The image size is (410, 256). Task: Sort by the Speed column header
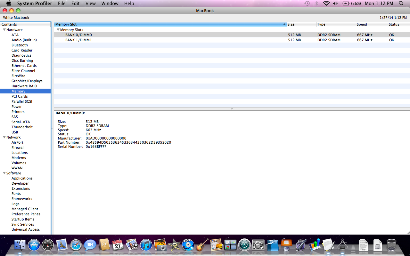[x=372, y=24]
